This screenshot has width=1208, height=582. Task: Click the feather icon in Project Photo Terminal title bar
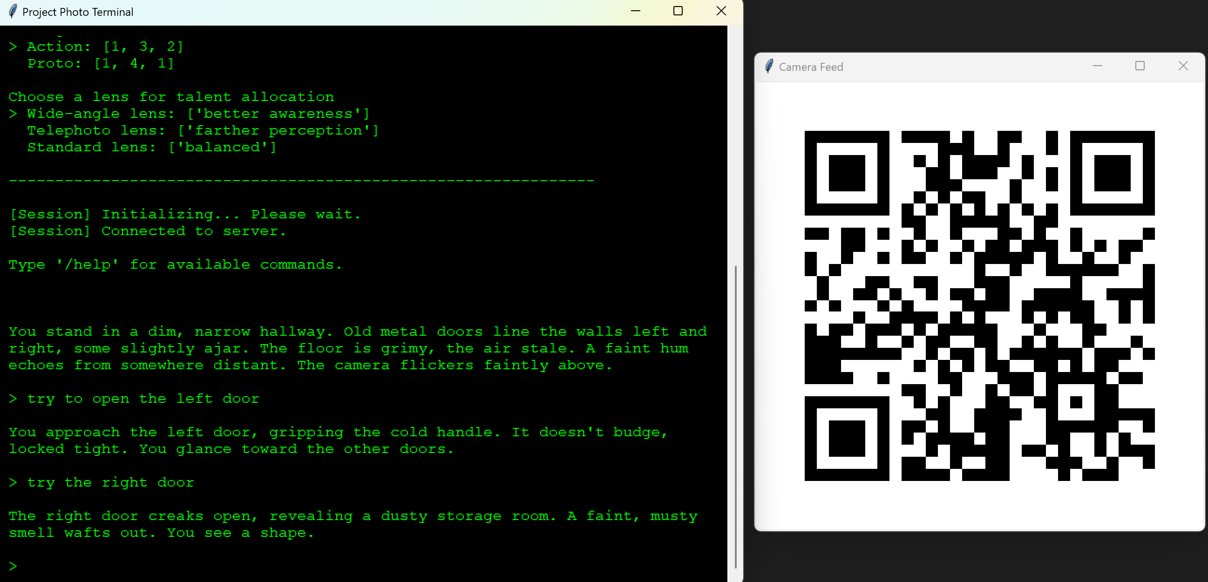coord(13,12)
